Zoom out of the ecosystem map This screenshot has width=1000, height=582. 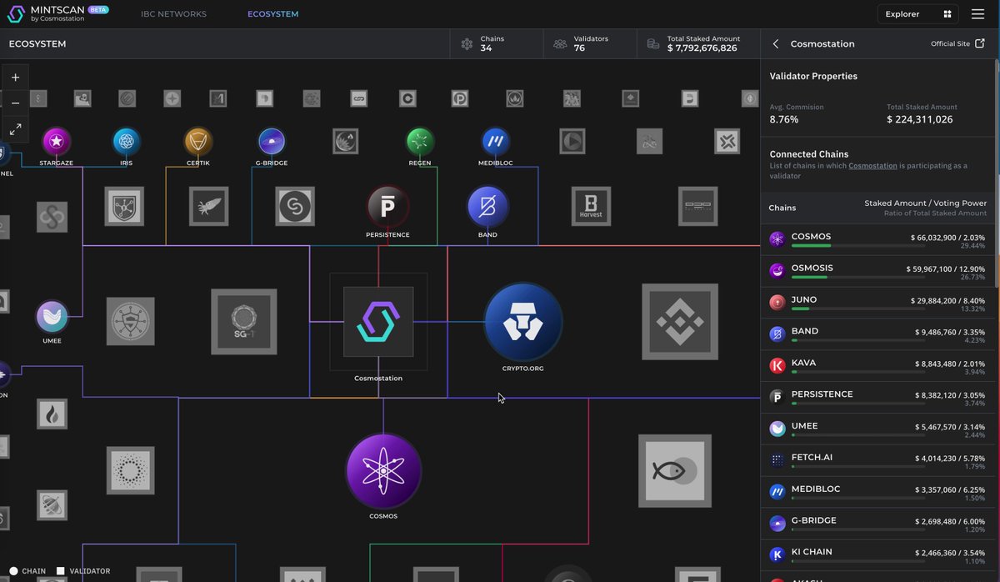[x=15, y=103]
